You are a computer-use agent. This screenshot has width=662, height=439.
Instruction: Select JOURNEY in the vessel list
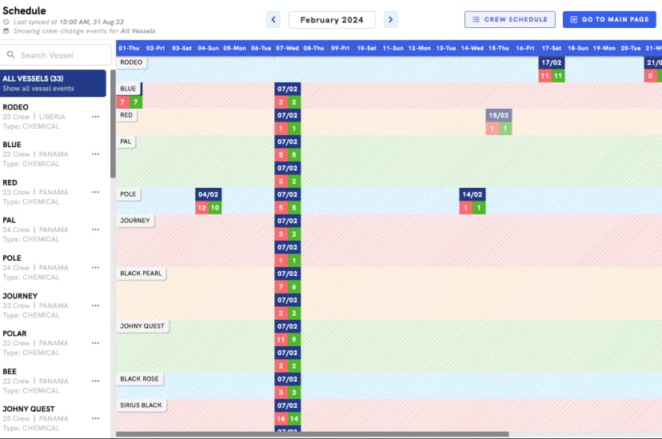pos(53,305)
